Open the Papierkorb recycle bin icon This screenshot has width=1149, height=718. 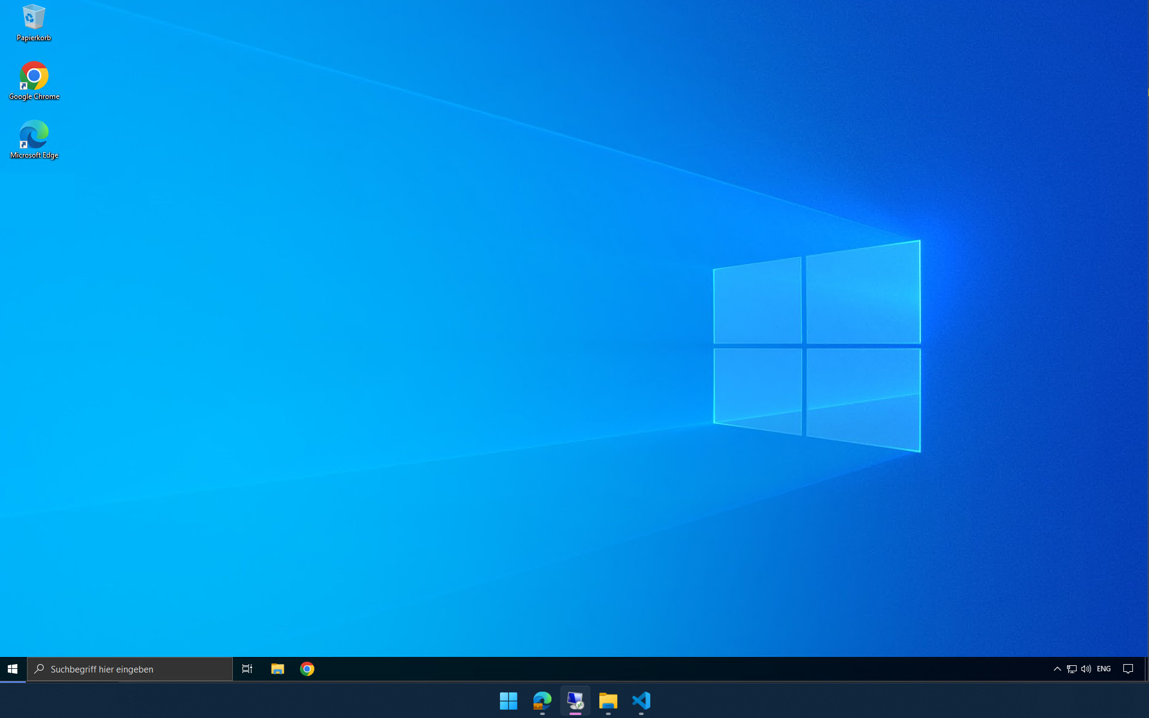tap(34, 23)
